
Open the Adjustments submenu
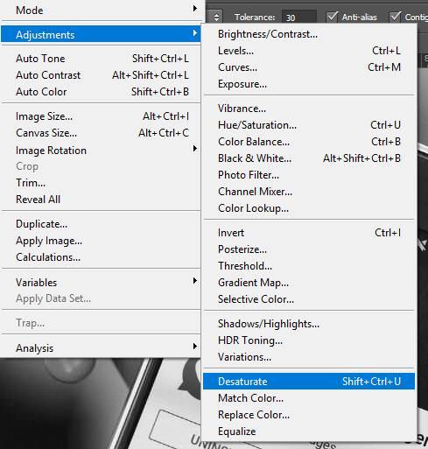tap(101, 34)
